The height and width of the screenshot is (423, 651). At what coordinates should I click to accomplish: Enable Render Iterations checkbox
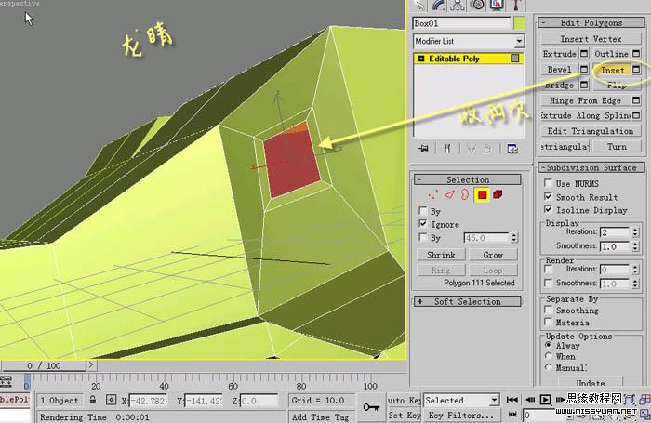[549, 270]
